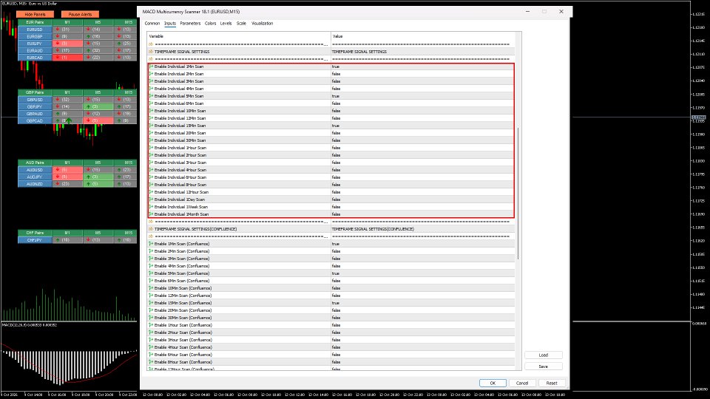This screenshot has width=710, height=399.
Task: Switch to the Inputs tab
Action: 170,24
